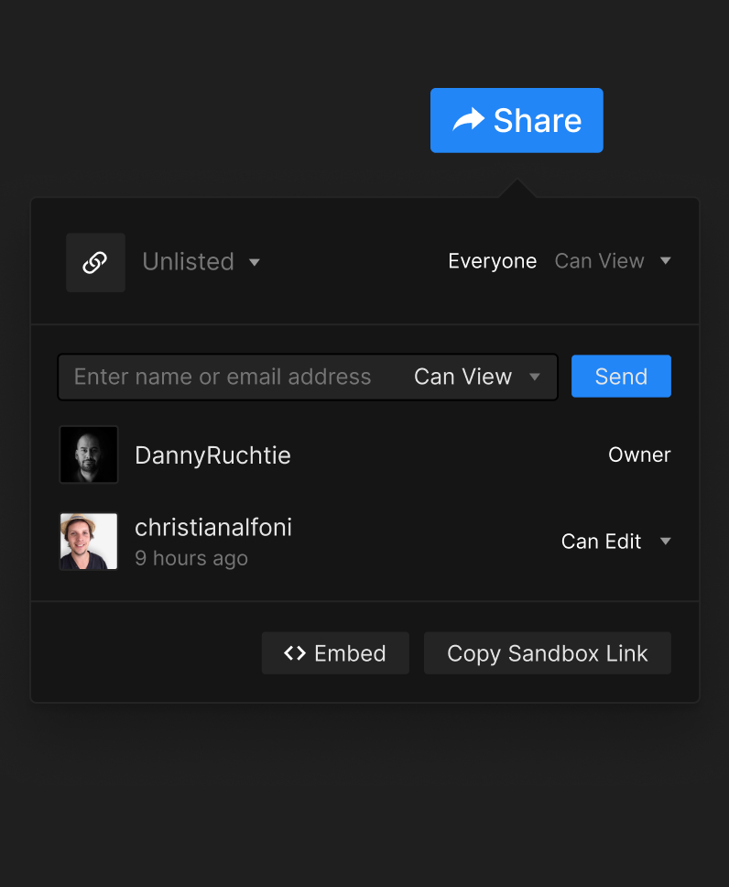Expand the Everyone Can View permission dropdown

[613, 261]
